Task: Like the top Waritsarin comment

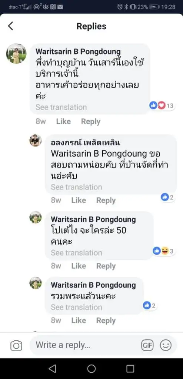Action: tap(63, 121)
